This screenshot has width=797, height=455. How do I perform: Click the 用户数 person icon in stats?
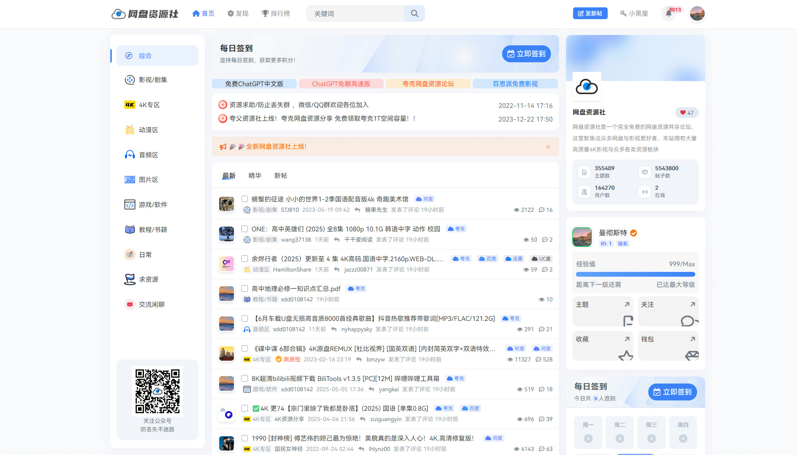[x=584, y=192]
